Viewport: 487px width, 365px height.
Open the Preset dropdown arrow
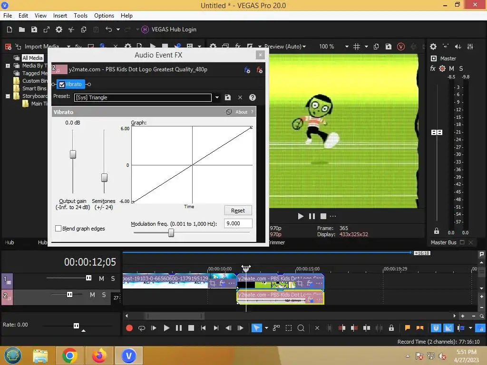pos(217,97)
